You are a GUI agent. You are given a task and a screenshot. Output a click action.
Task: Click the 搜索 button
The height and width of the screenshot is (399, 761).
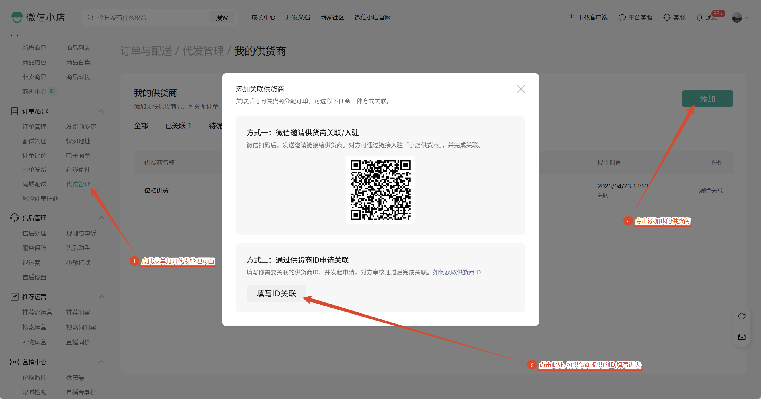[222, 18]
